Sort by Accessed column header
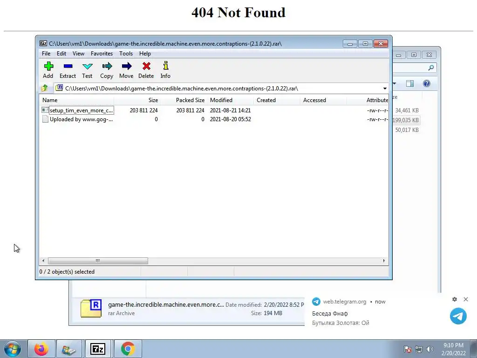 point(323,100)
